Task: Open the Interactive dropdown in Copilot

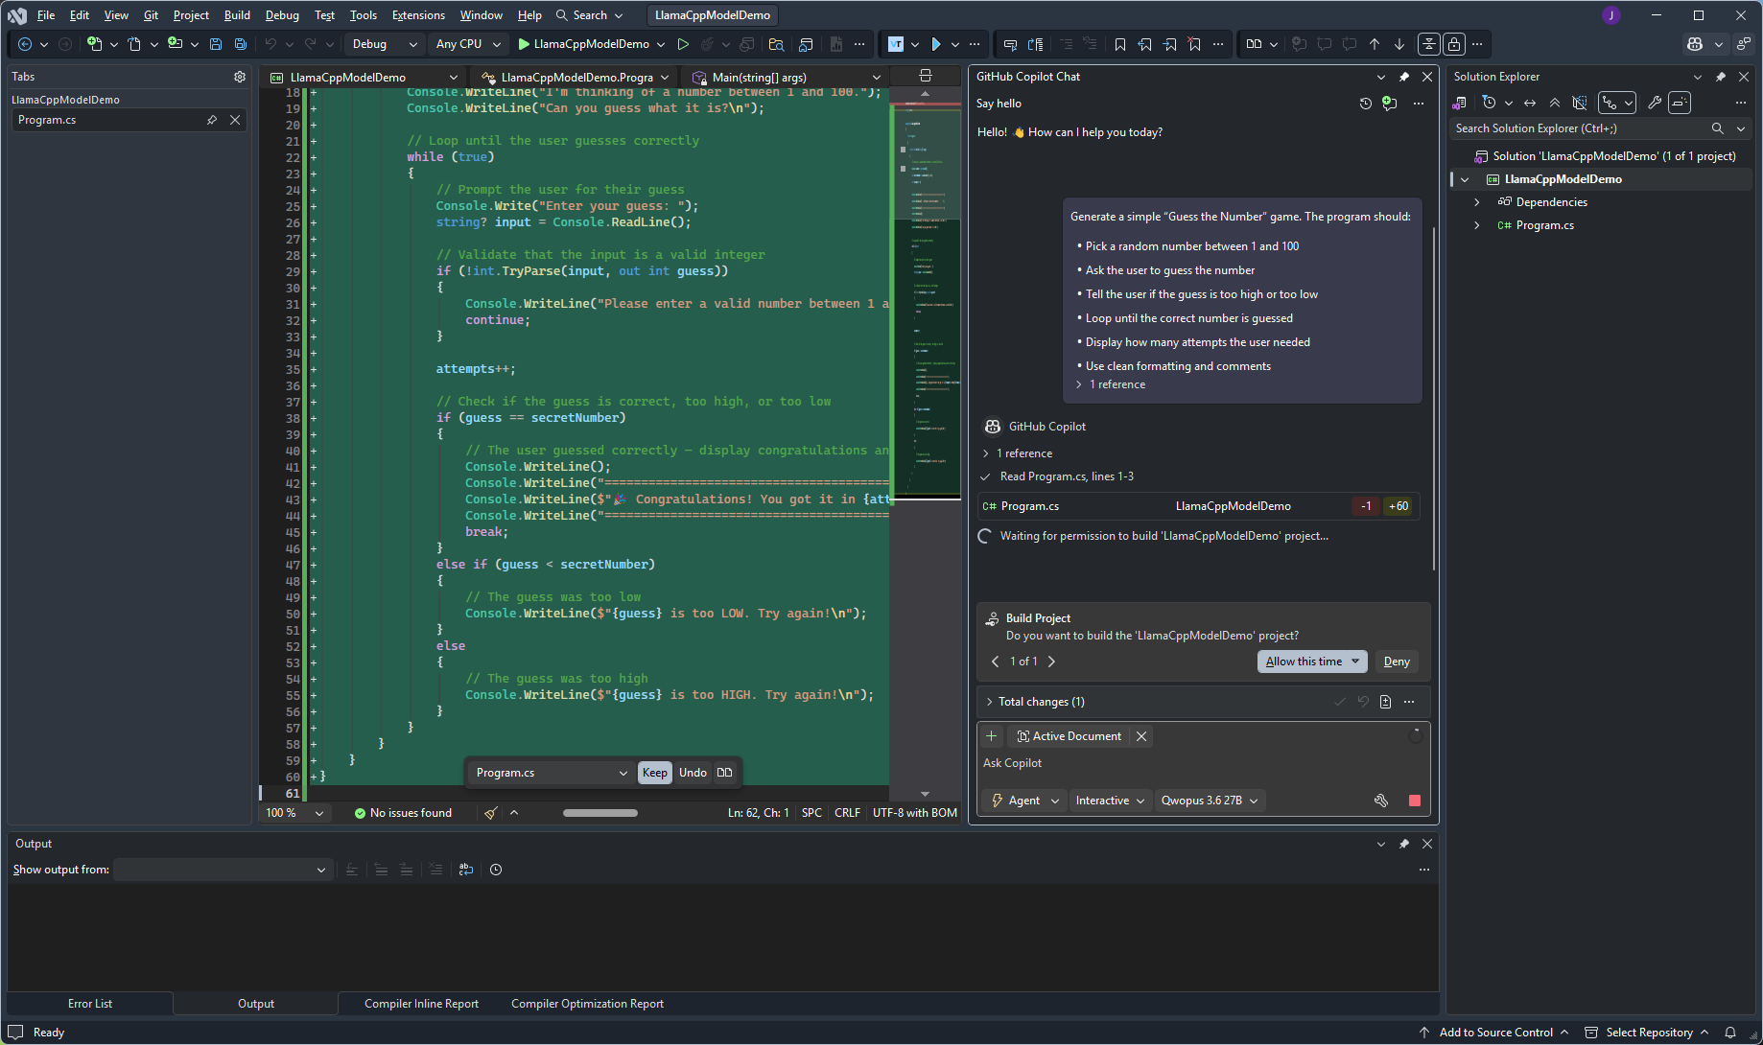Action: point(1110,801)
